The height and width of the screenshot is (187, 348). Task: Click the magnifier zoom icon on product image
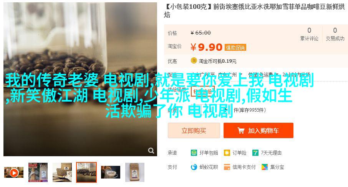(x=151, y=150)
